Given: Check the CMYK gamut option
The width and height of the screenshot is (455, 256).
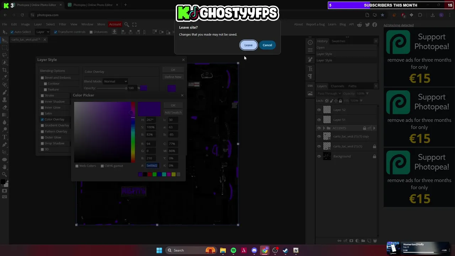Looking at the screenshot, I should 102,166.
